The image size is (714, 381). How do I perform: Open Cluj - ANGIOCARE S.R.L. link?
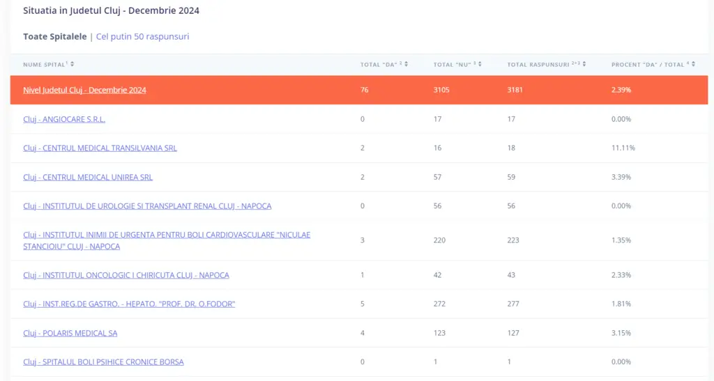[x=64, y=119]
